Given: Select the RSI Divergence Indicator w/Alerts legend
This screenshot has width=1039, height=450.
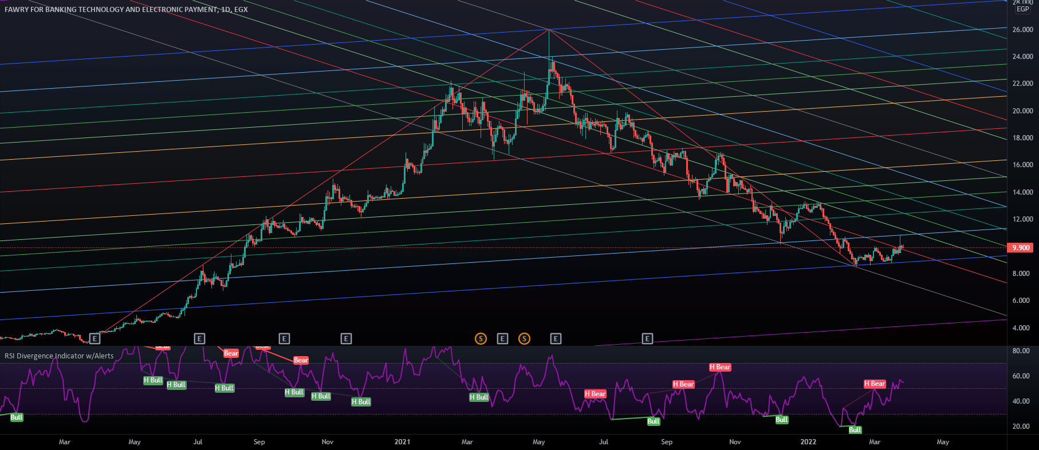Looking at the screenshot, I should tap(59, 356).
